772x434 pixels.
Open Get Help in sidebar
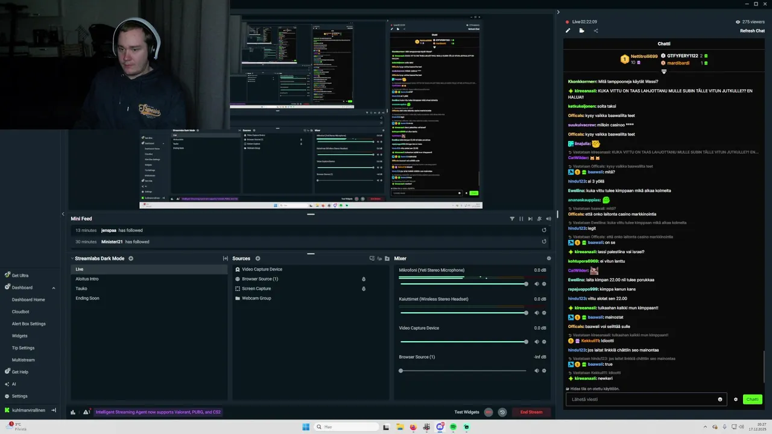tap(16, 372)
